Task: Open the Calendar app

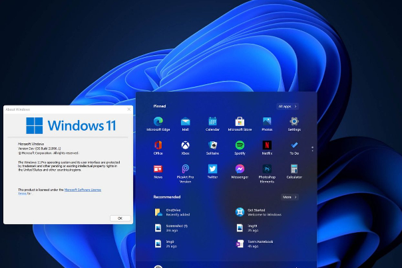Action: click(x=212, y=124)
